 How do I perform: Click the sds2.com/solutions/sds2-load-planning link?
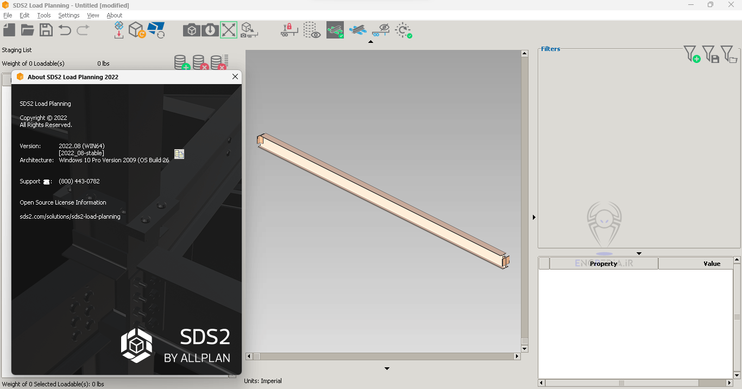pos(70,216)
